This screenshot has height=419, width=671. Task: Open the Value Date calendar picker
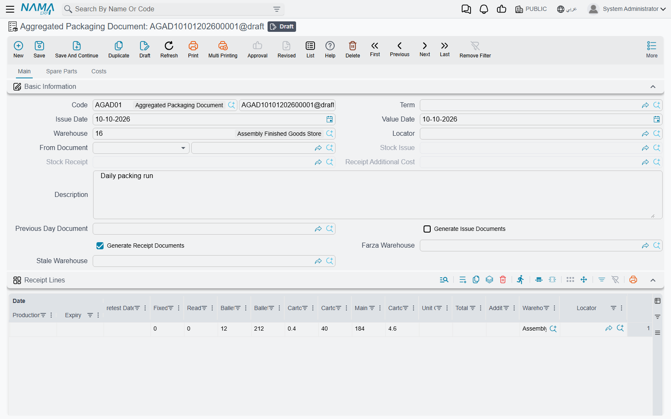pyautogui.click(x=657, y=119)
